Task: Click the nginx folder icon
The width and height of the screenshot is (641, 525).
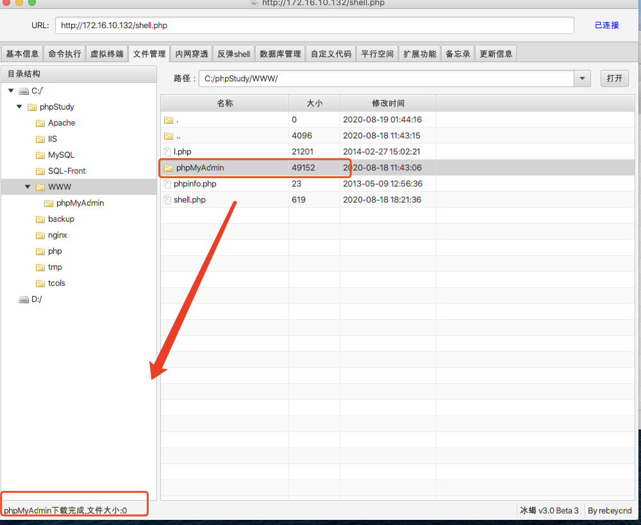Action: (x=40, y=235)
